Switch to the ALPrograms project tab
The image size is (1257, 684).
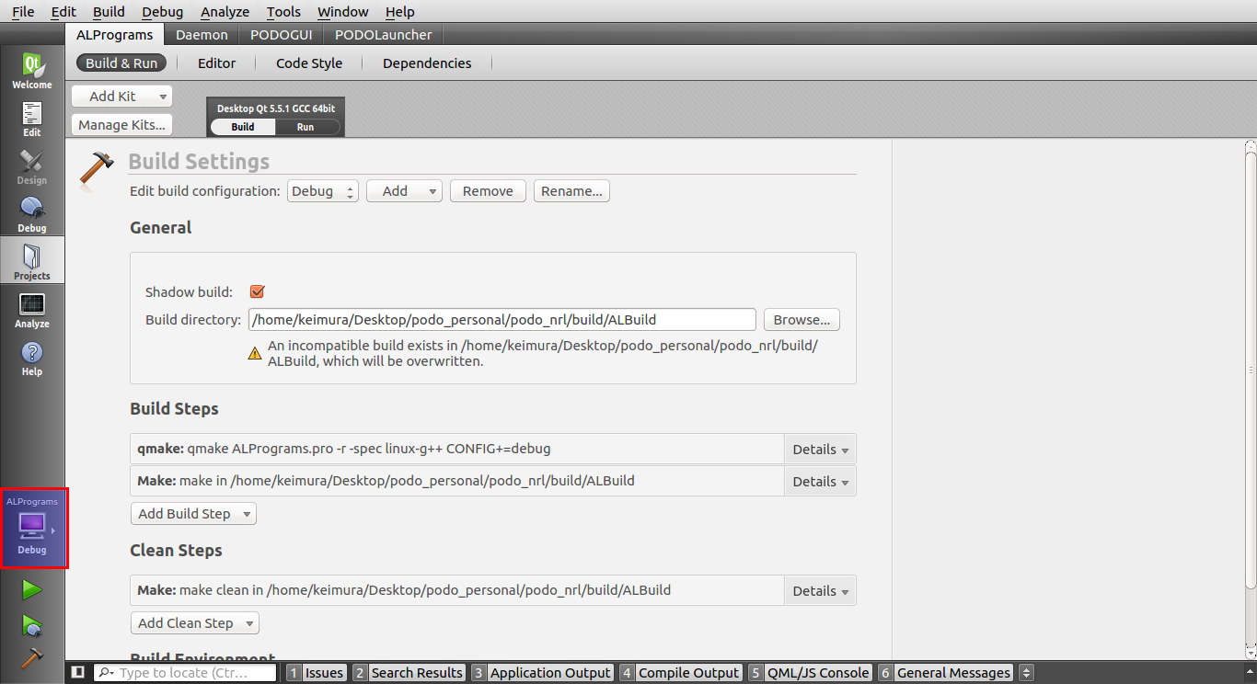coord(115,34)
